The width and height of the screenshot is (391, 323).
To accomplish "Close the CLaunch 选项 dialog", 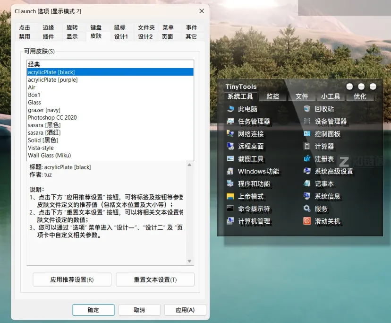I will click(x=202, y=11).
